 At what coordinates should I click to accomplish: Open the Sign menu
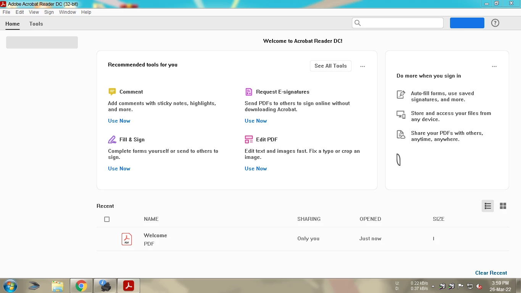click(49, 12)
